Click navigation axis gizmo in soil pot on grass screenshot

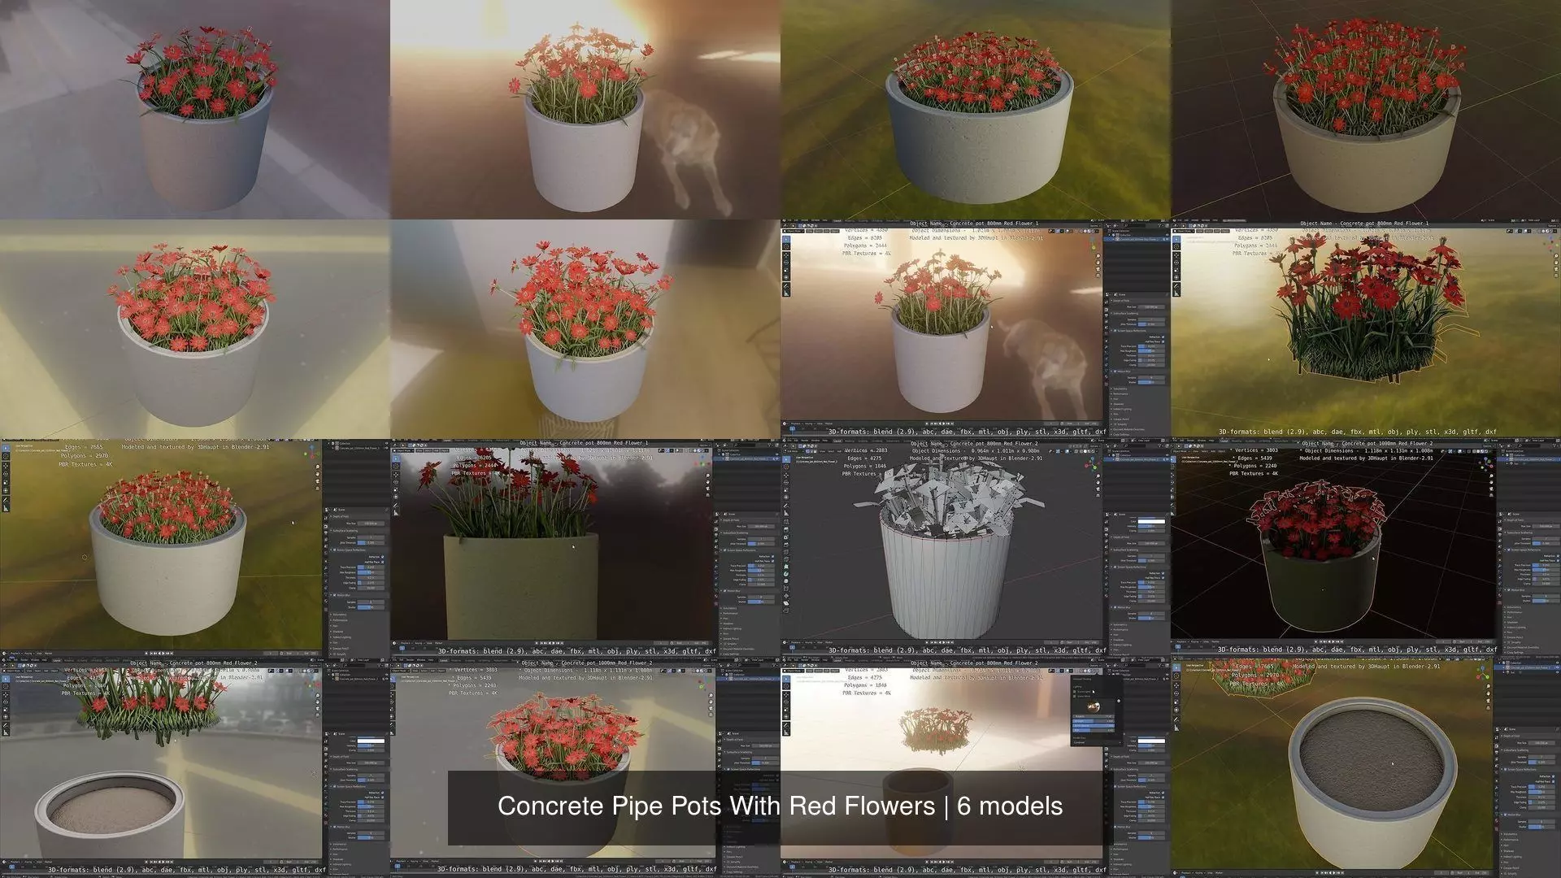click(x=1483, y=674)
